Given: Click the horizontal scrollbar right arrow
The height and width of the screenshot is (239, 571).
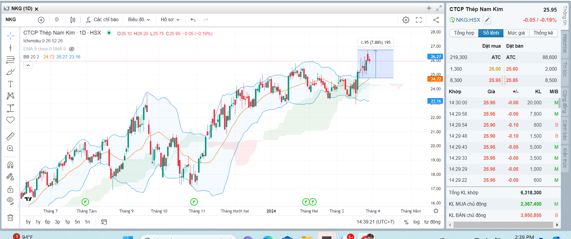Looking at the screenshot, I should click(557, 225).
